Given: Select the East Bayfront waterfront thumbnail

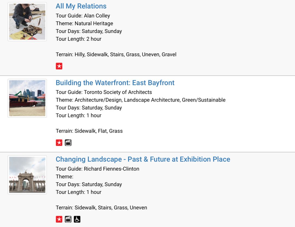Looking at the screenshot, I should coord(27,98).
